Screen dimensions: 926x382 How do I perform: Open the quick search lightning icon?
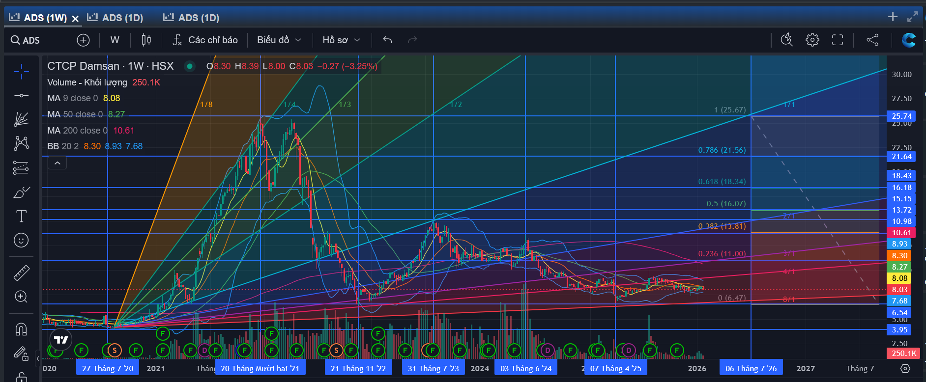(787, 40)
